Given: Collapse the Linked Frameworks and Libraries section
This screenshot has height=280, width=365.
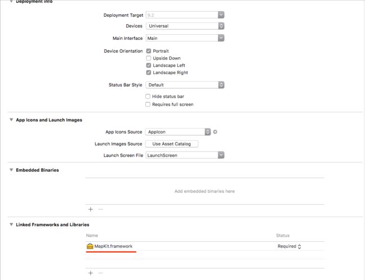Looking at the screenshot, I should point(11,224).
